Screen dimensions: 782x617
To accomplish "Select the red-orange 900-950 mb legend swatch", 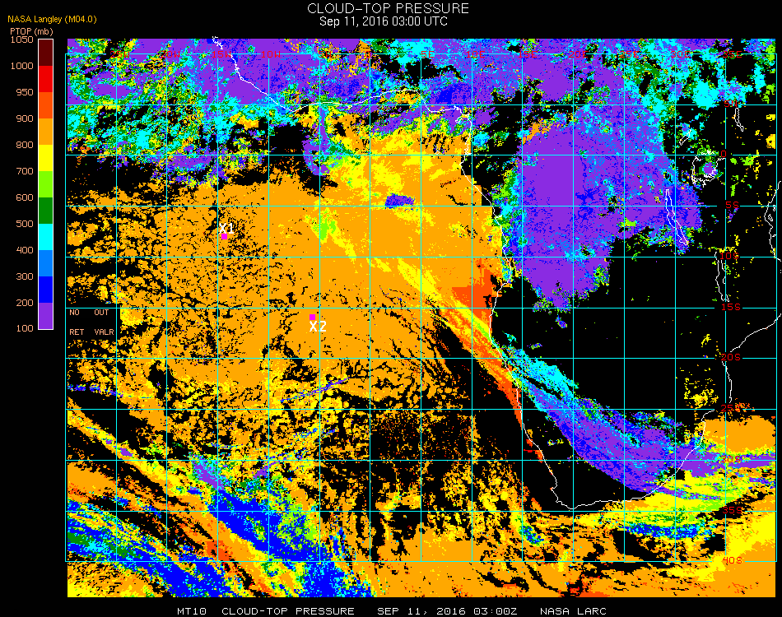I will tap(45, 105).
